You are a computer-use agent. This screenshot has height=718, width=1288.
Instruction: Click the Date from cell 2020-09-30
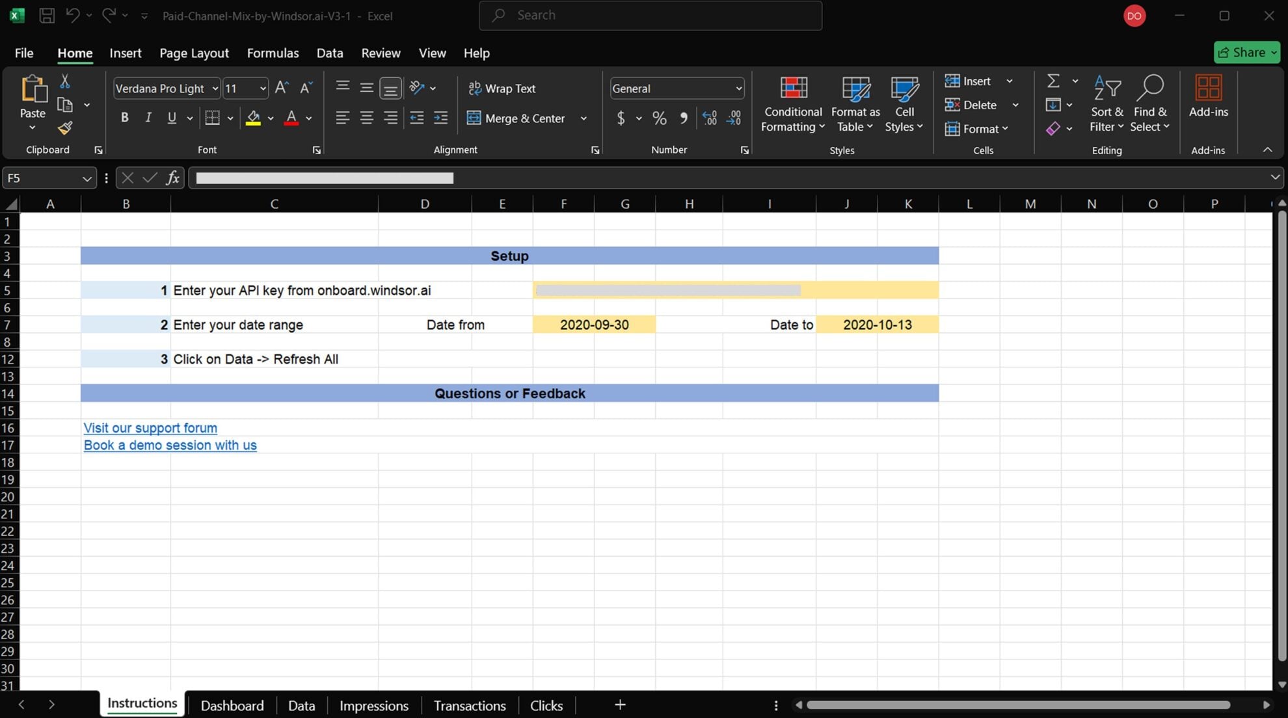click(x=593, y=325)
